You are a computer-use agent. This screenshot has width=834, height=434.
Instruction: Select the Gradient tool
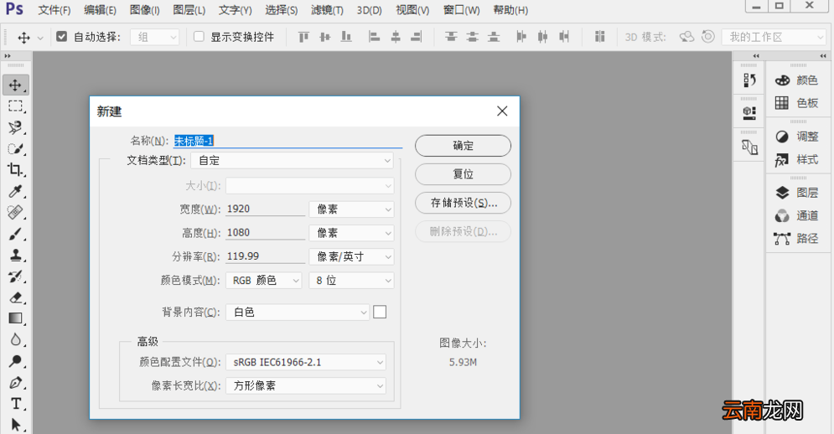15,318
